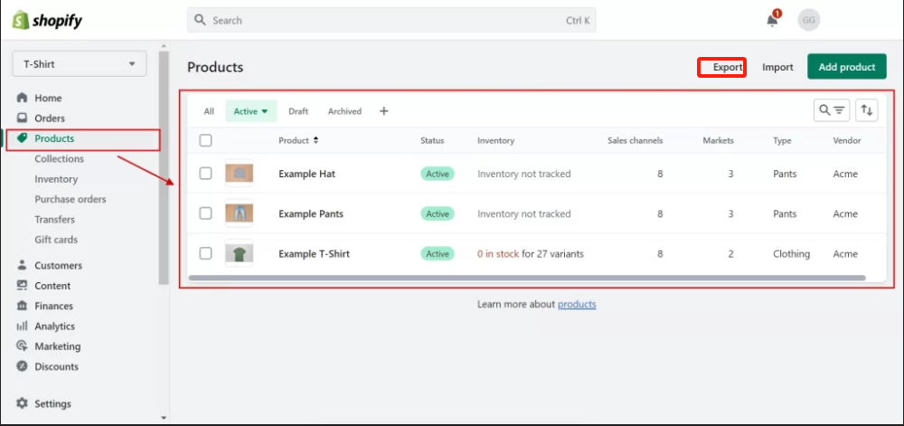Screen dimensions: 904x426
Task: Click the Settings gear icon
Action: coord(22,403)
